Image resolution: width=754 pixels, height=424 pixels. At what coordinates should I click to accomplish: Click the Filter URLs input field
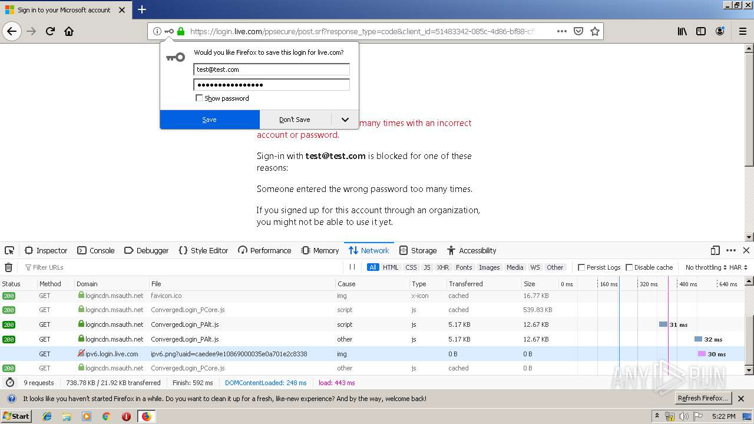point(183,267)
